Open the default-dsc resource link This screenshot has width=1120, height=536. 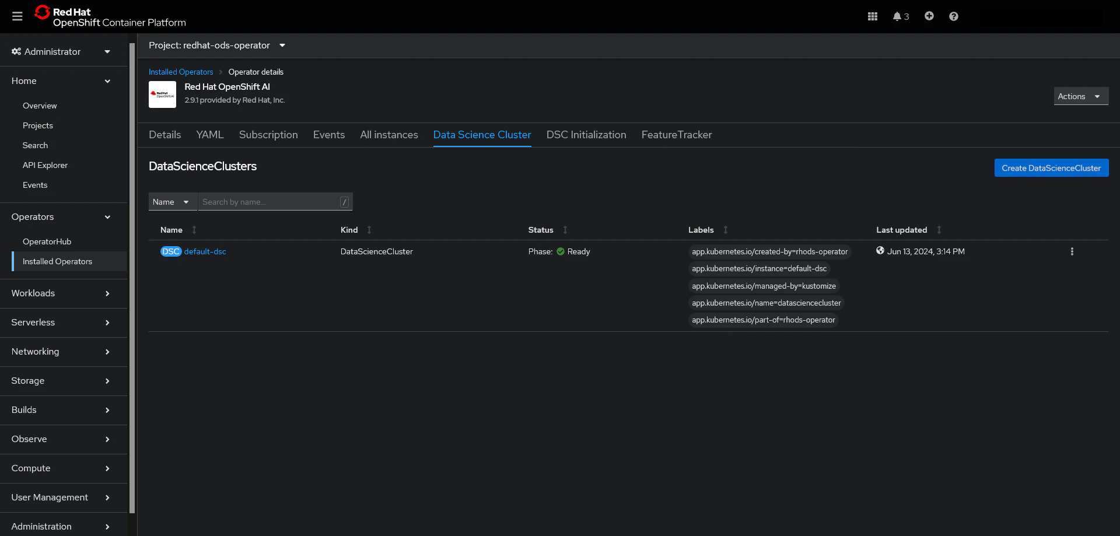tap(205, 251)
